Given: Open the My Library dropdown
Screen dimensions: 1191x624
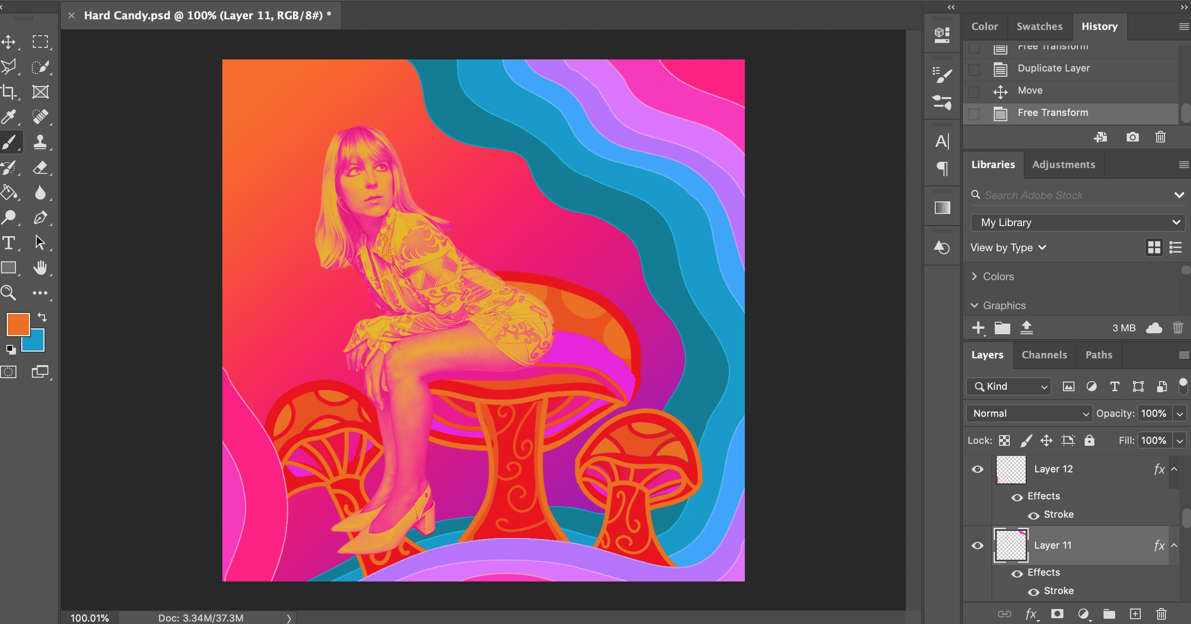Looking at the screenshot, I should tap(1078, 223).
